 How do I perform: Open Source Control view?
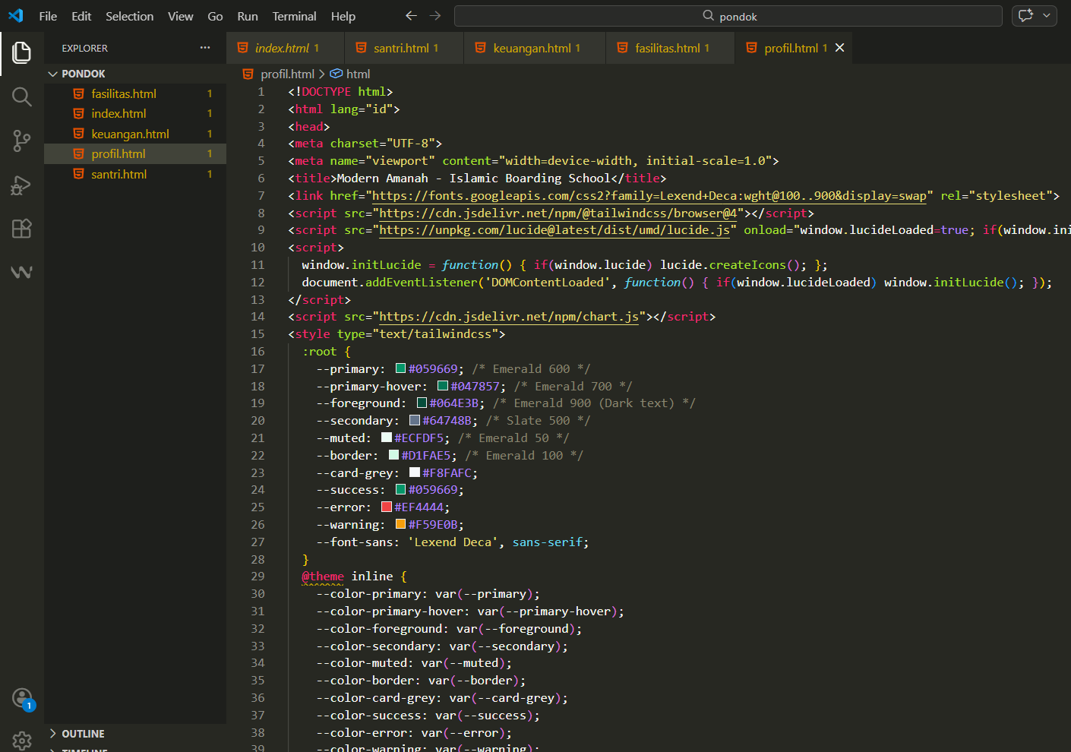coord(22,141)
